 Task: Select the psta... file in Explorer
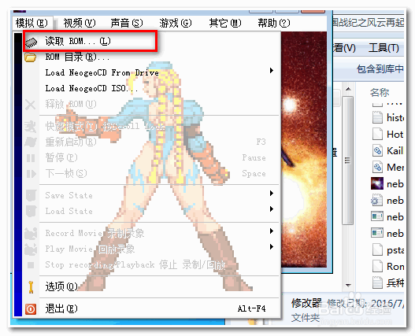(387, 249)
